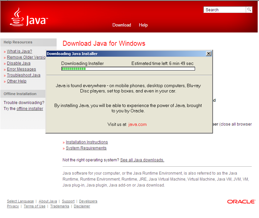Open Trademarks footer link
Viewport: 259px width, 218px height.
[x=60, y=206]
